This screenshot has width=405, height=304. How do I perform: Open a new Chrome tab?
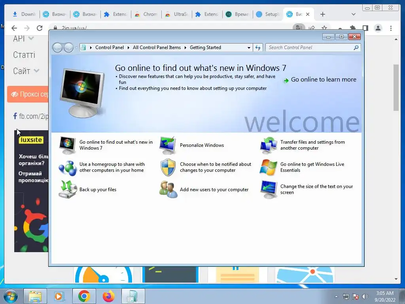point(323,14)
